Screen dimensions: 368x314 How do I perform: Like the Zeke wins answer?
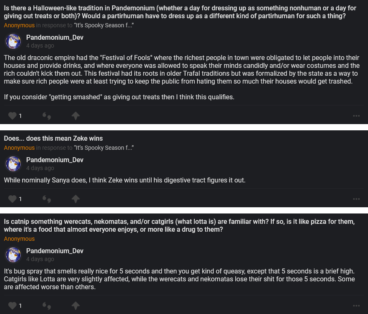coord(12,199)
